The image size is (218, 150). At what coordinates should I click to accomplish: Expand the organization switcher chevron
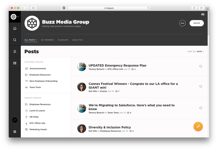tap(18, 17)
